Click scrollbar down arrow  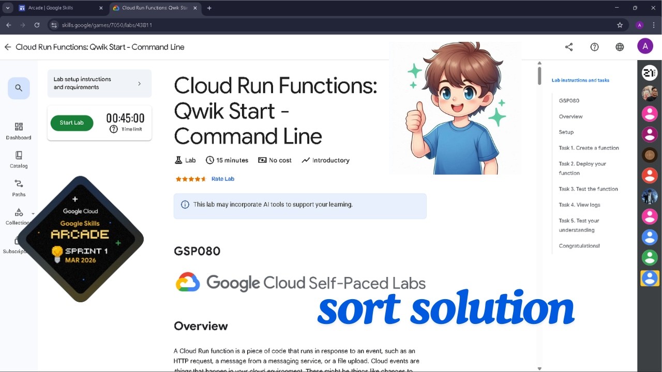pyautogui.click(x=539, y=368)
